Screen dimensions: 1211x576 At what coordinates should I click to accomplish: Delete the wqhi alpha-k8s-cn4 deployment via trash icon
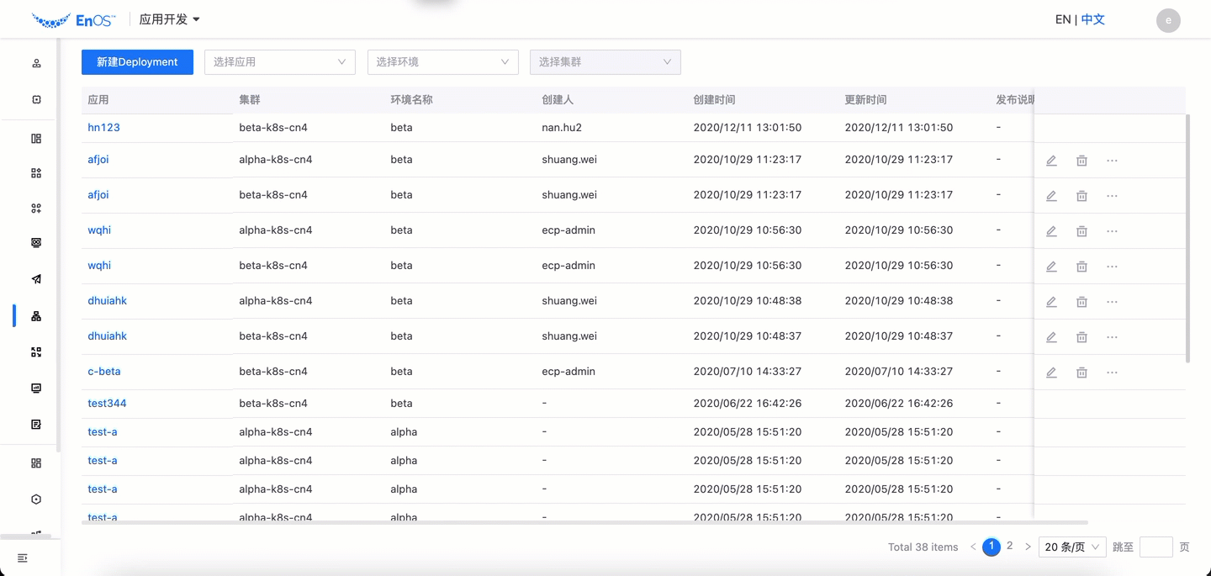tap(1081, 231)
